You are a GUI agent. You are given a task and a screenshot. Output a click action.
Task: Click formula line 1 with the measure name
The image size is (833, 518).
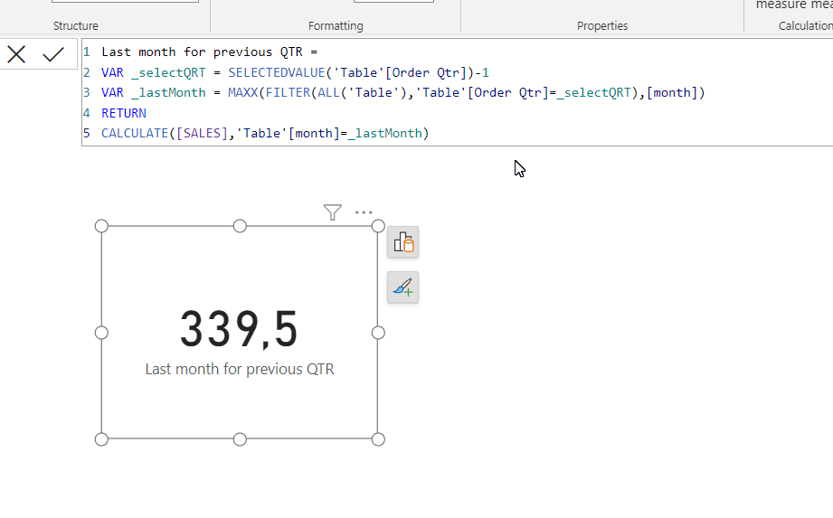coord(209,52)
